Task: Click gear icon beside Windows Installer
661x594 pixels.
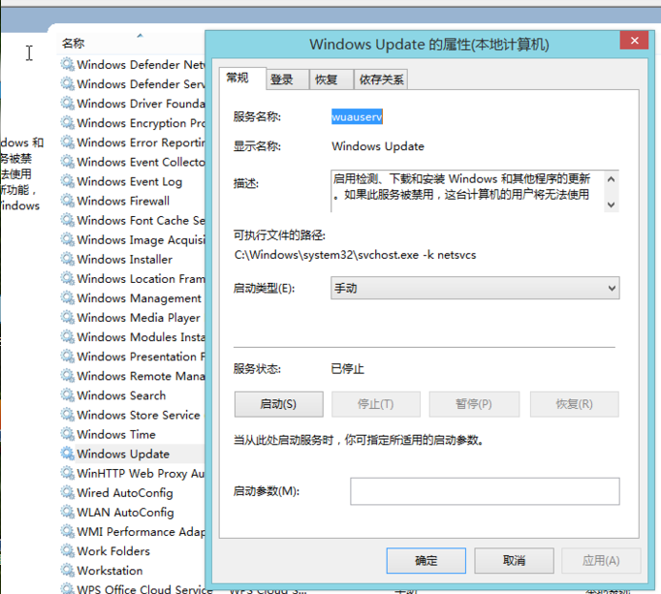Action: (67, 259)
